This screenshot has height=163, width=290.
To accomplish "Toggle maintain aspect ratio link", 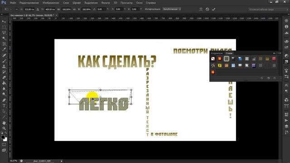I will 74,9.
